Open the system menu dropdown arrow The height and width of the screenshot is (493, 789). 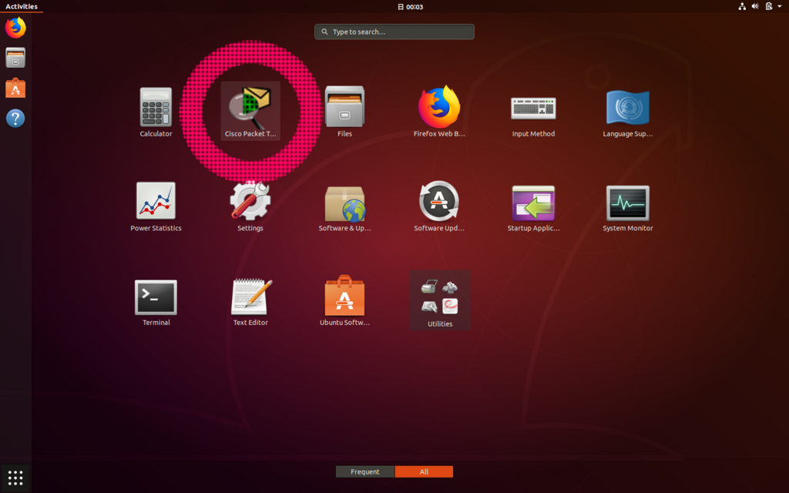(780, 6)
